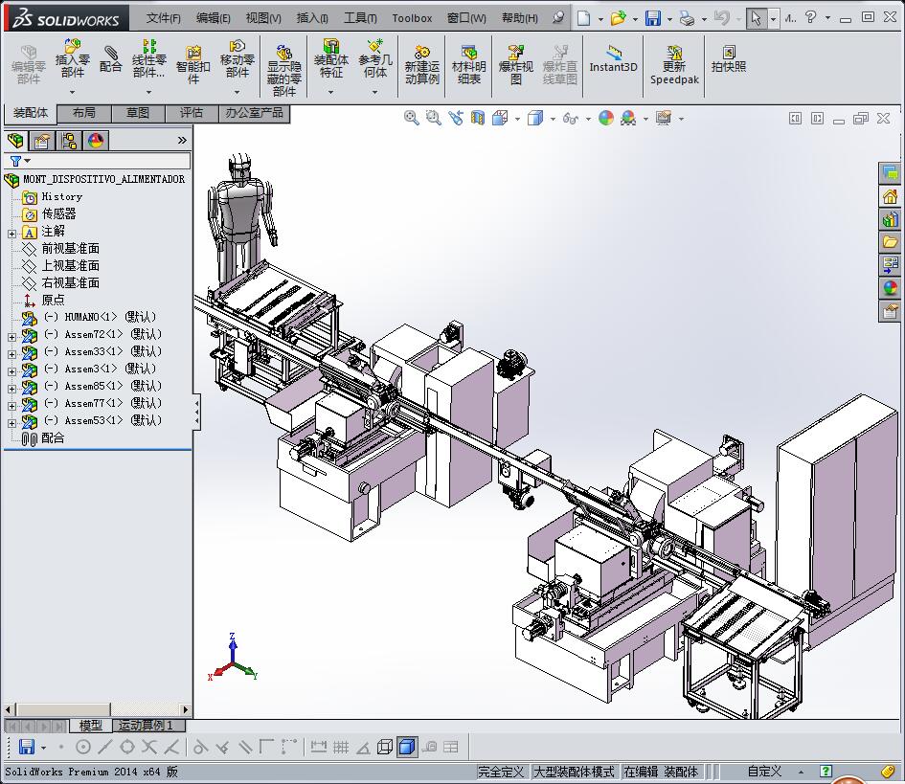Open the 工具(T) menu

(360, 18)
